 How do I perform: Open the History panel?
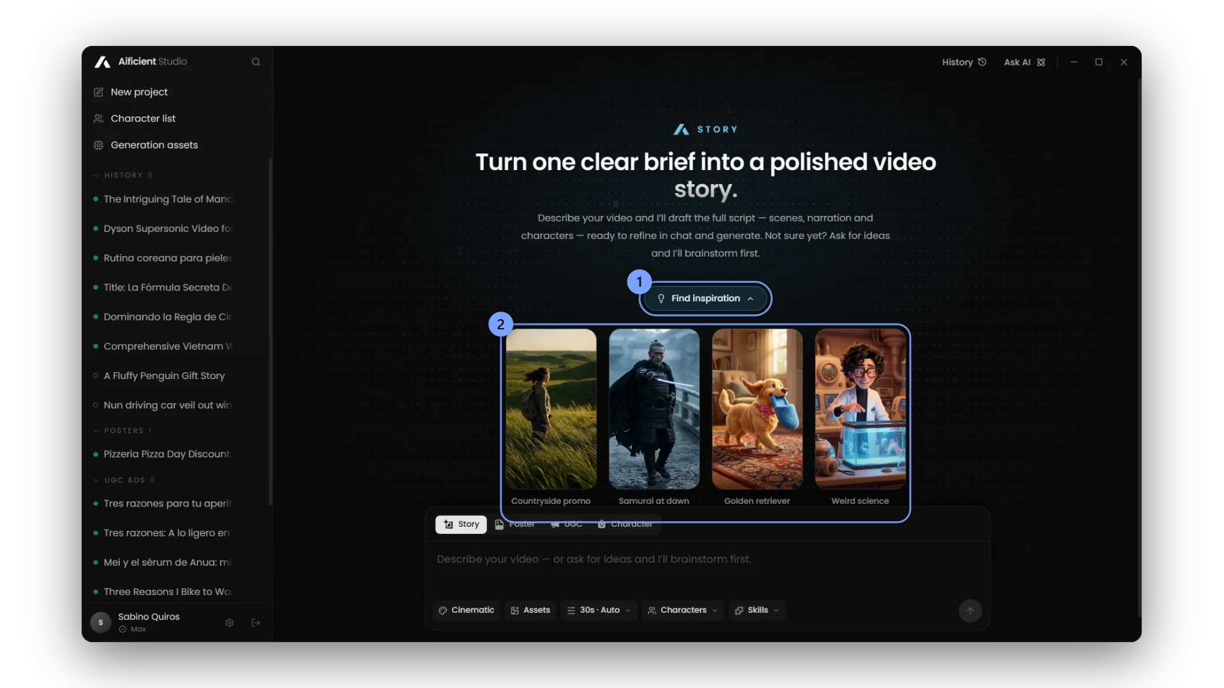click(964, 62)
